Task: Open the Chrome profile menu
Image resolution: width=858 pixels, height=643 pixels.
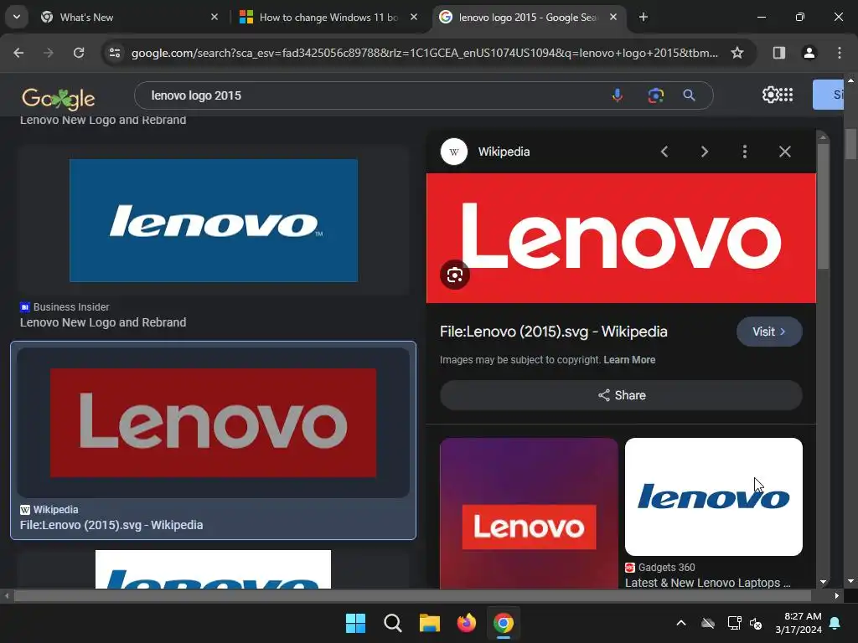Action: pyautogui.click(x=809, y=53)
